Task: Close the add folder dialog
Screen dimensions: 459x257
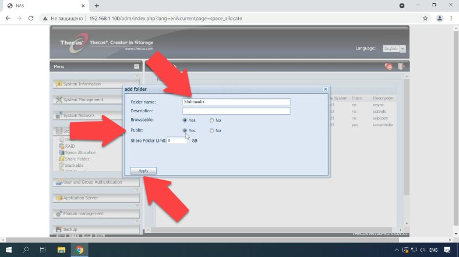Action: click(x=325, y=89)
